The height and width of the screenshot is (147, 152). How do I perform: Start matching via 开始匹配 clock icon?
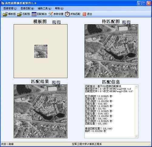pyautogui.click(x=67, y=14)
